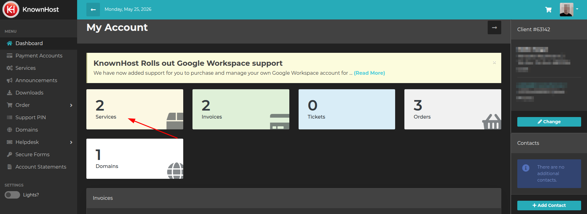Open the 2 Invoices card
The width and height of the screenshot is (587, 214).
[241, 109]
